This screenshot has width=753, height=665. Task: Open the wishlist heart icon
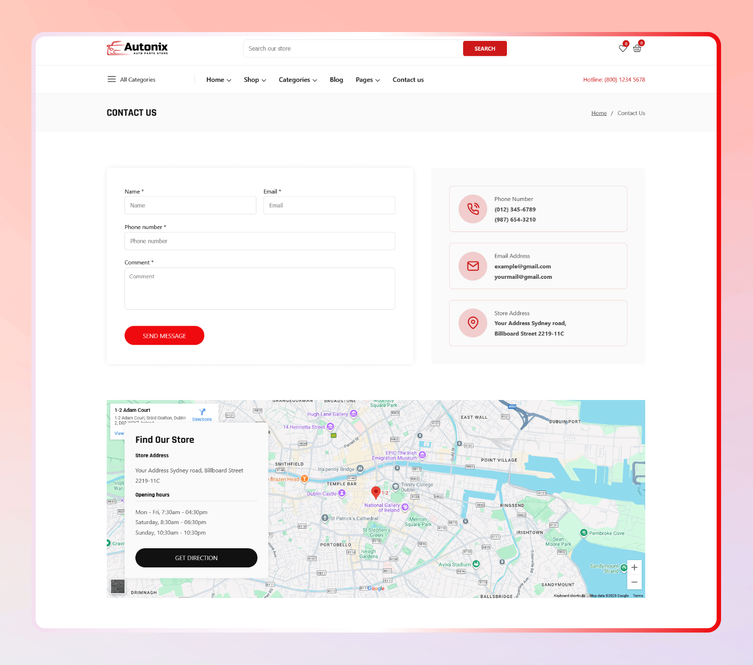(x=623, y=48)
